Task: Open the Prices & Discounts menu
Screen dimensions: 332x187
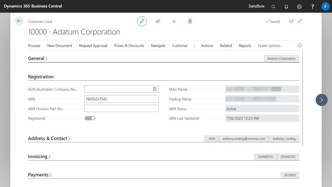Action: (129, 46)
